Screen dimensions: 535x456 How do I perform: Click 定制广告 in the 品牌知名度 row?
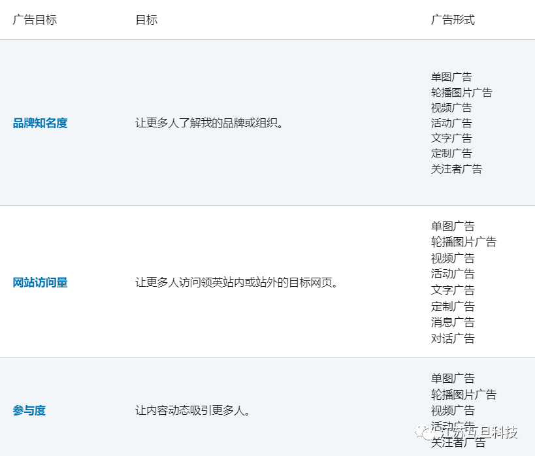451,154
